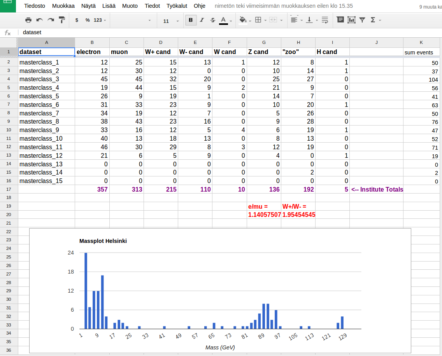Expand the horizontal align dropdown arrow
This screenshot has width=442, height=356.
point(302,20)
